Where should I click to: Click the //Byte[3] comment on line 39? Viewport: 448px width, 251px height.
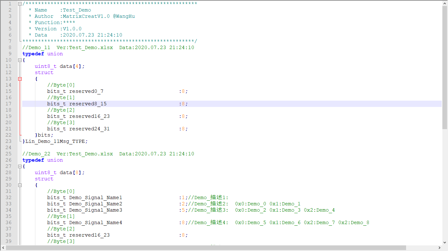(61, 241)
